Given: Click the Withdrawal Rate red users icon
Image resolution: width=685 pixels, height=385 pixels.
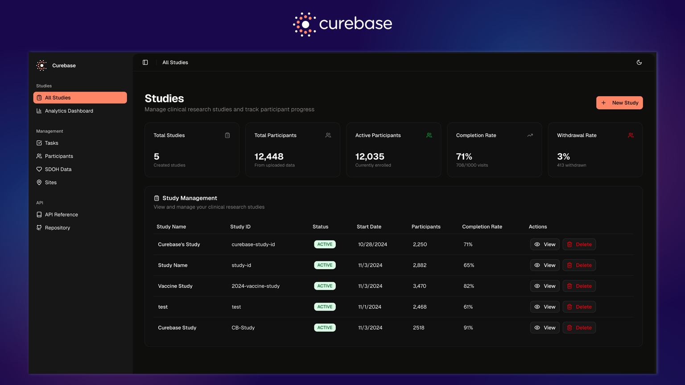Looking at the screenshot, I should [x=631, y=135].
